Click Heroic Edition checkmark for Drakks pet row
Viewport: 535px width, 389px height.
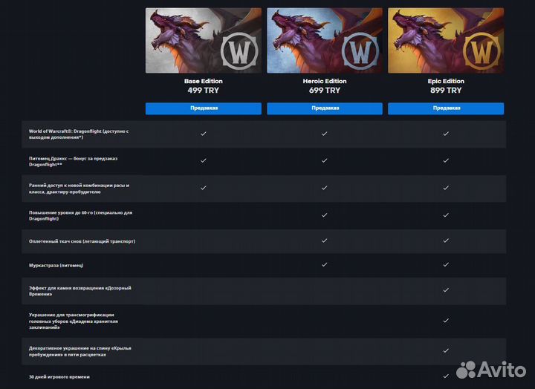point(325,160)
